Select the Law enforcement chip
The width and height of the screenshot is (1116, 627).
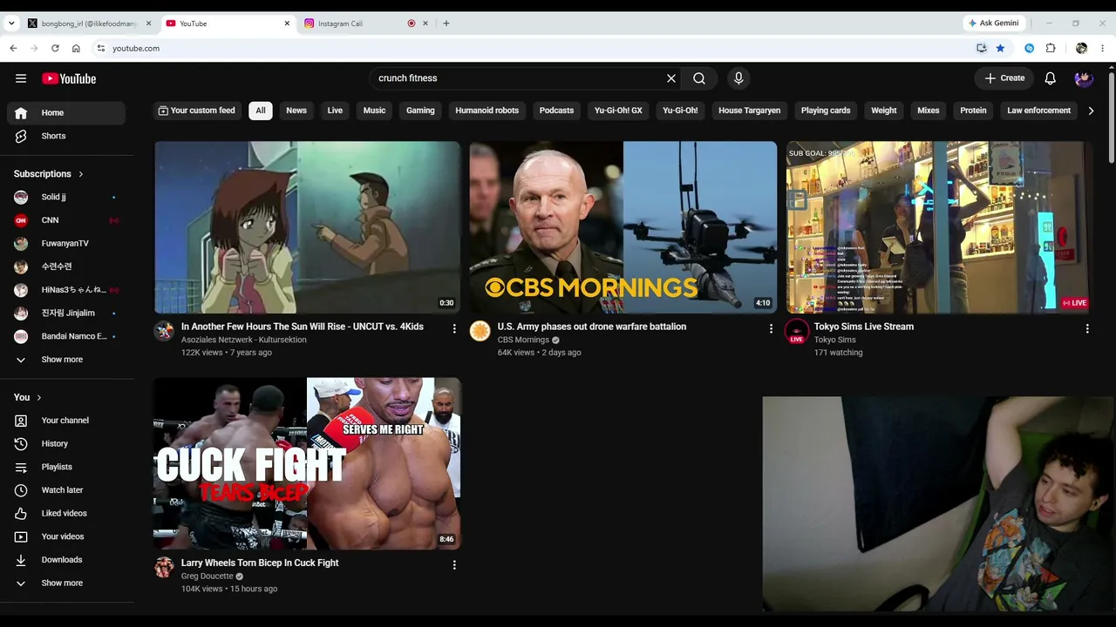pyautogui.click(x=1038, y=111)
